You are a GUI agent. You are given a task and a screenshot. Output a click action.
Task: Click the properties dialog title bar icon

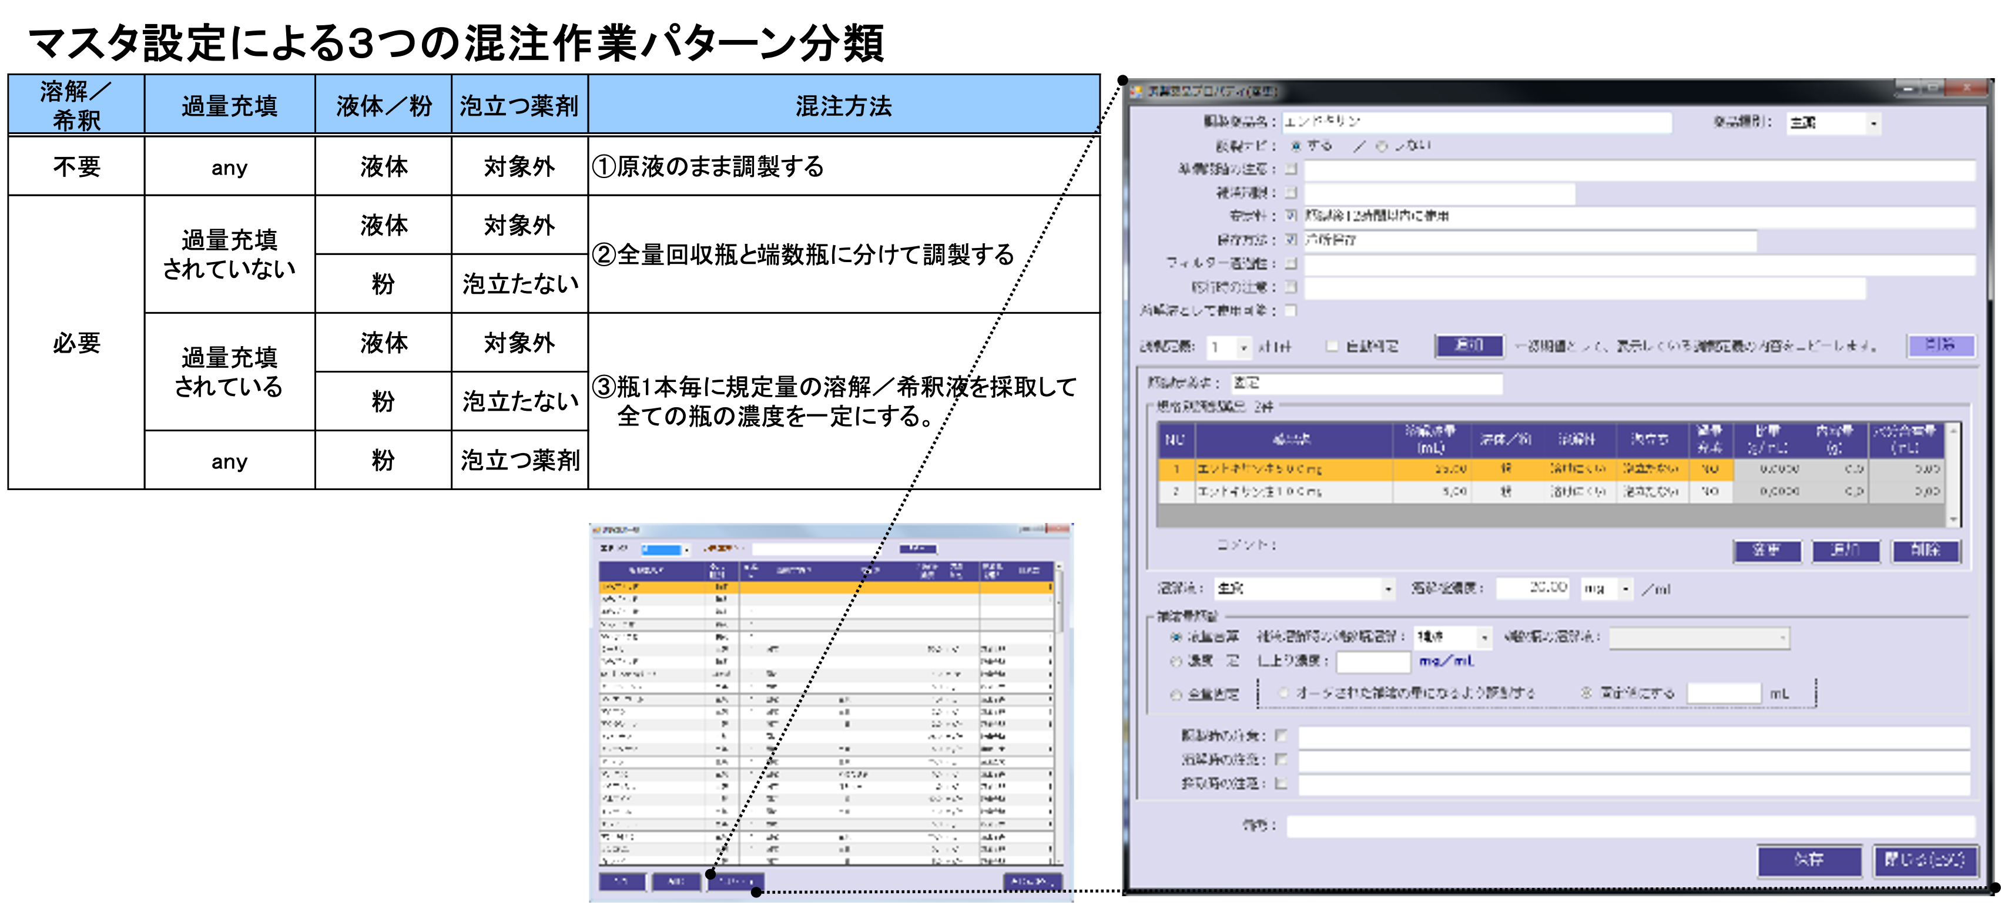(1137, 92)
